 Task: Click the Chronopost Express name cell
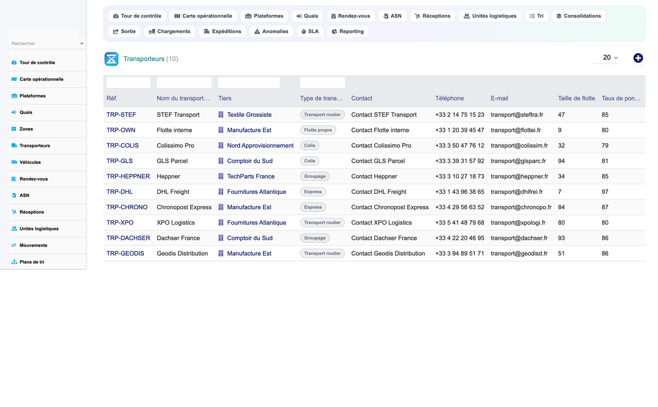point(184,207)
